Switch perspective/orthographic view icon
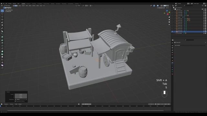This screenshot has width=207, height=116. (x=169, y=24)
